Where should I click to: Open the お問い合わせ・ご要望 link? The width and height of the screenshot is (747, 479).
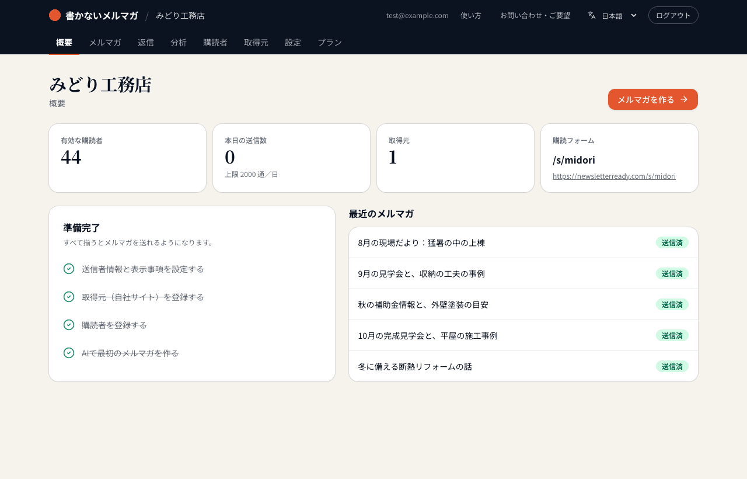click(535, 15)
